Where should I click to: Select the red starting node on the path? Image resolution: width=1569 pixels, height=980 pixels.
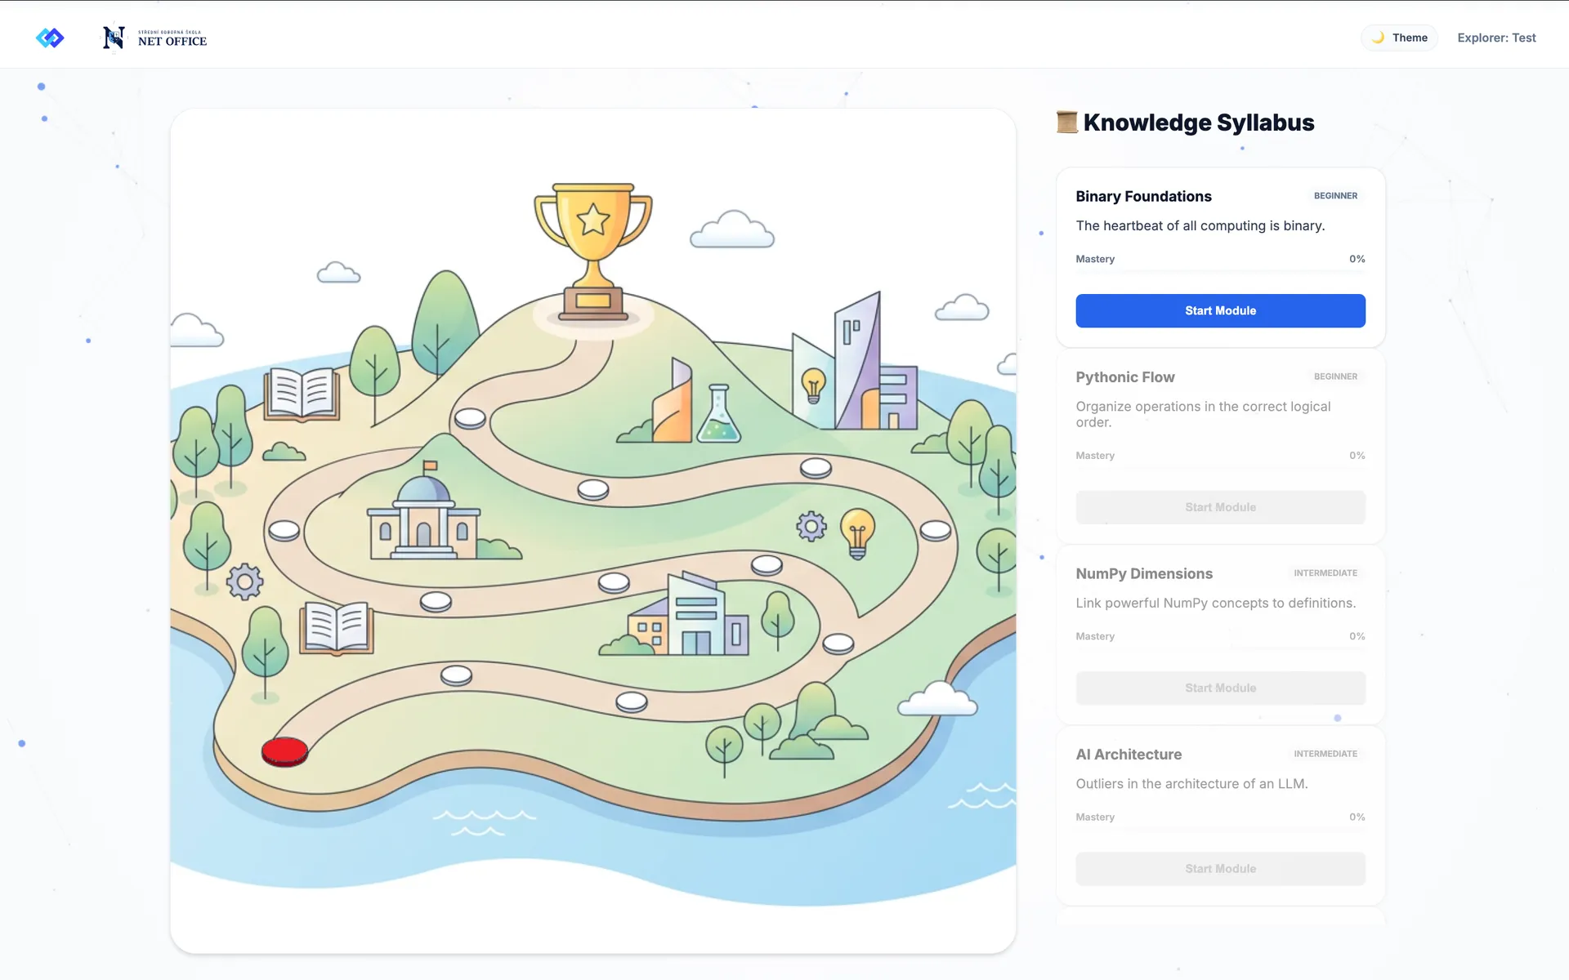[284, 751]
